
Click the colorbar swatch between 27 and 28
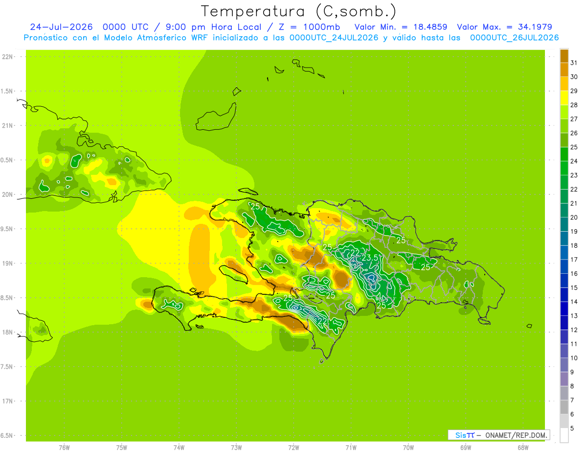click(x=564, y=111)
